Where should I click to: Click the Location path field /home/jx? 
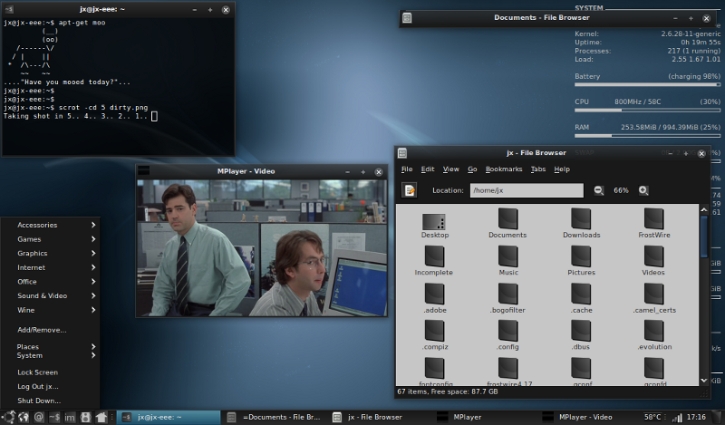point(527,190)
